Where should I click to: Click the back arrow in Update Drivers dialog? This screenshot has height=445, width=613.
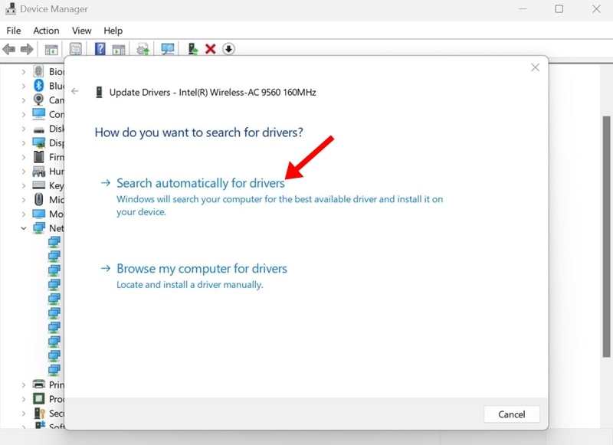click(75, 91)
